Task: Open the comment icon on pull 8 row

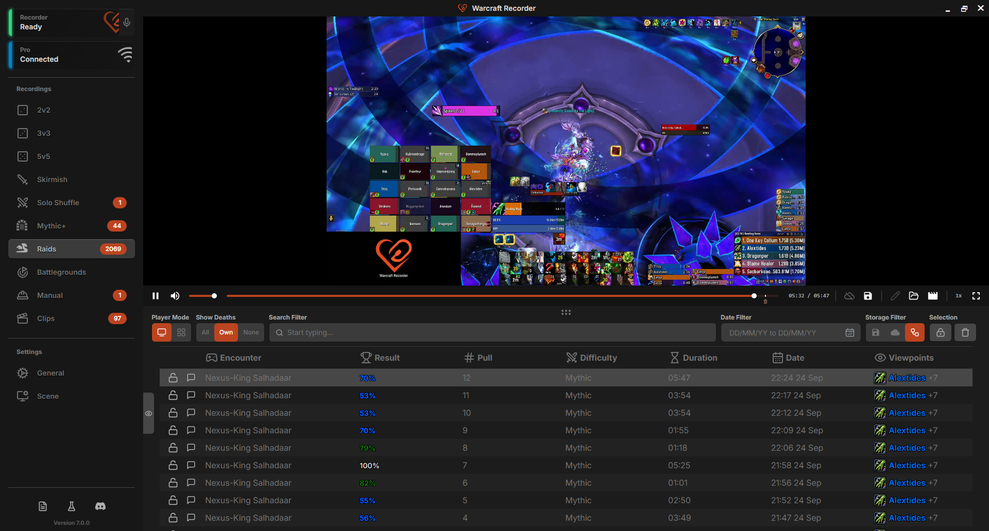Action: click(x=191, y=448)
